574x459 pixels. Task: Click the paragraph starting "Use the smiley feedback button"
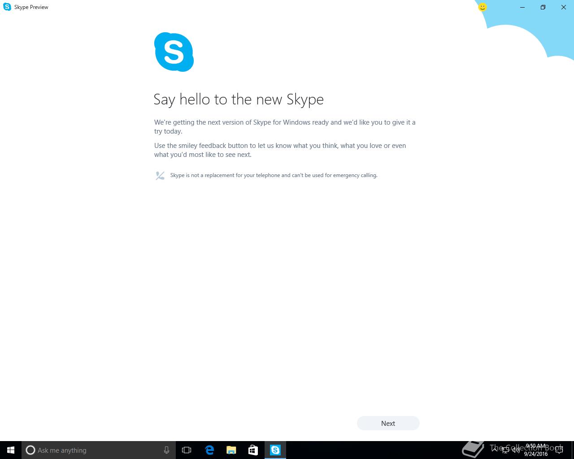pos(280,150)
